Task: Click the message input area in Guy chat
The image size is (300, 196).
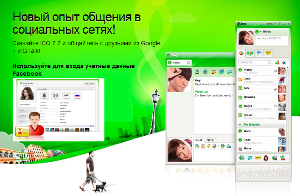Action: coord(214,156)
